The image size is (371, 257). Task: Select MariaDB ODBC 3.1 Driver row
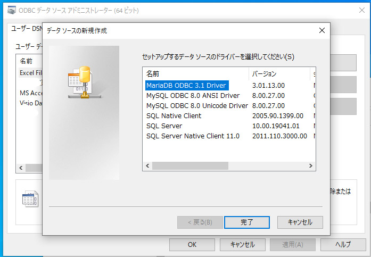click(187, 85)
